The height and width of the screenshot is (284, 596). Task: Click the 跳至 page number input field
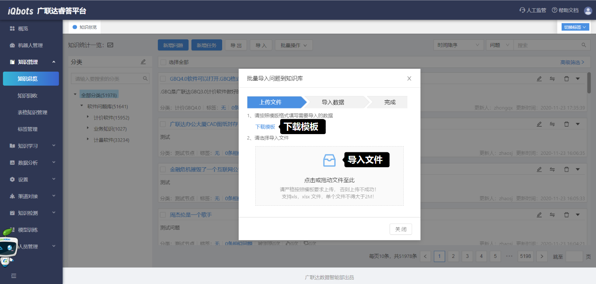coord(574,256)
